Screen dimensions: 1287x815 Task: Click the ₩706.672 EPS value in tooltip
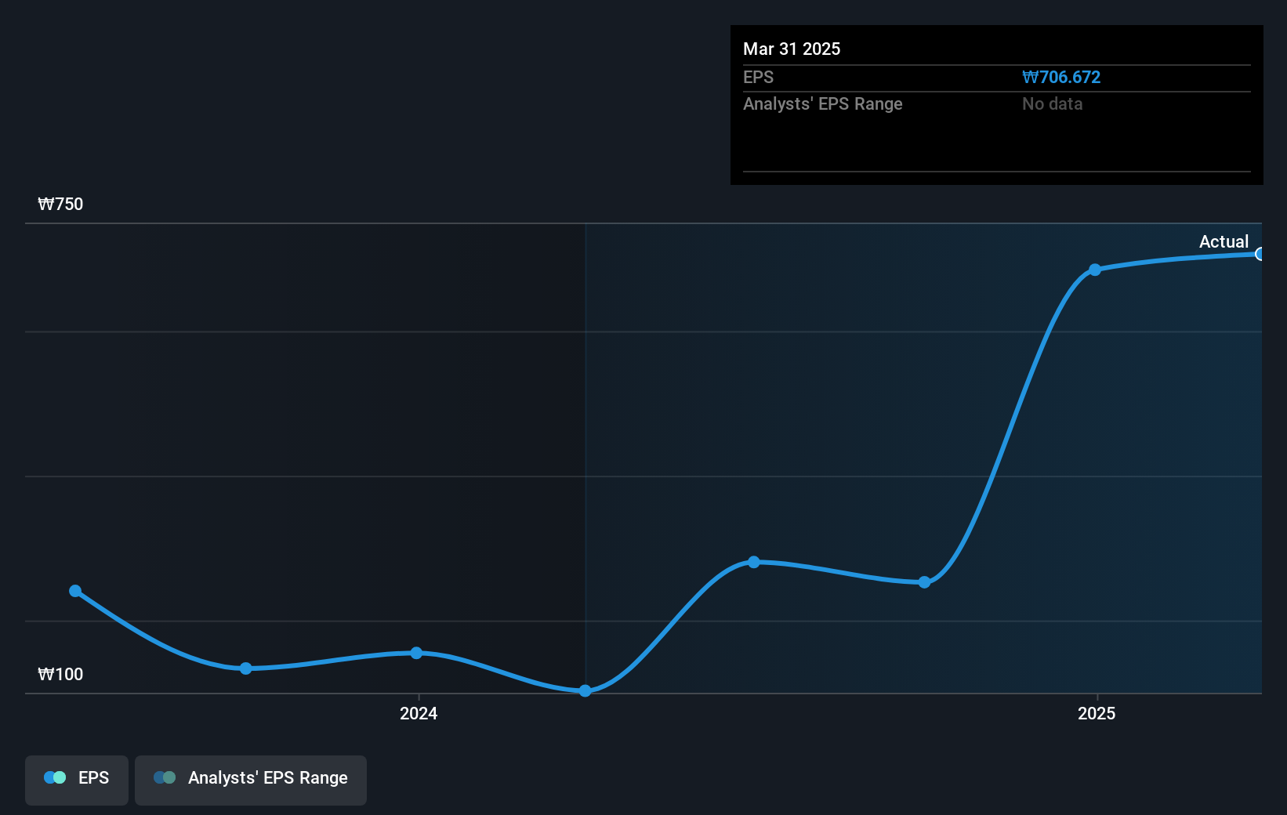click(1061, 78)
